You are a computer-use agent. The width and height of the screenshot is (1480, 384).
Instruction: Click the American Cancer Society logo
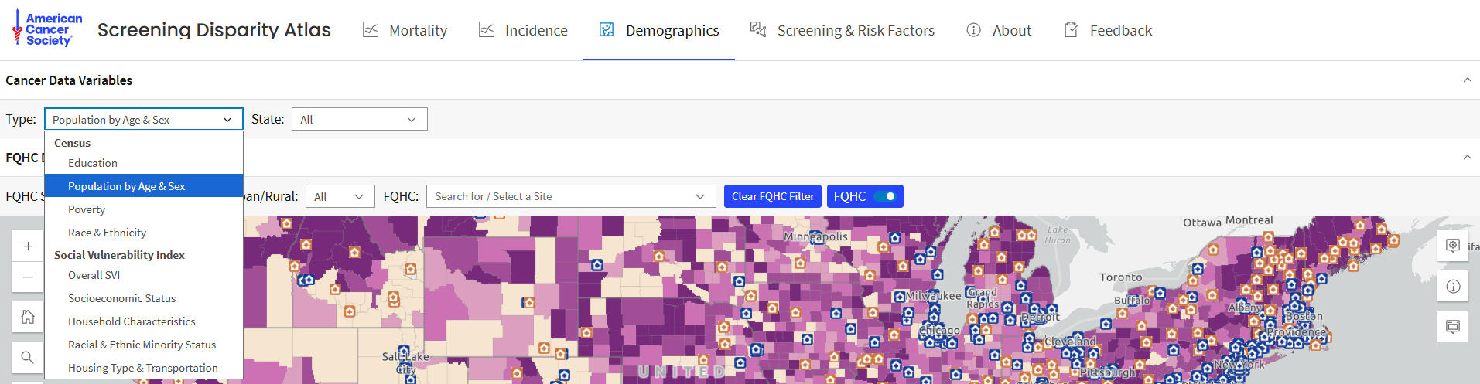[x=47, y=29]
